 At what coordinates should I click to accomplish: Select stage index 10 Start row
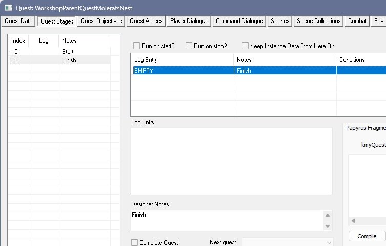pos(59,52)
